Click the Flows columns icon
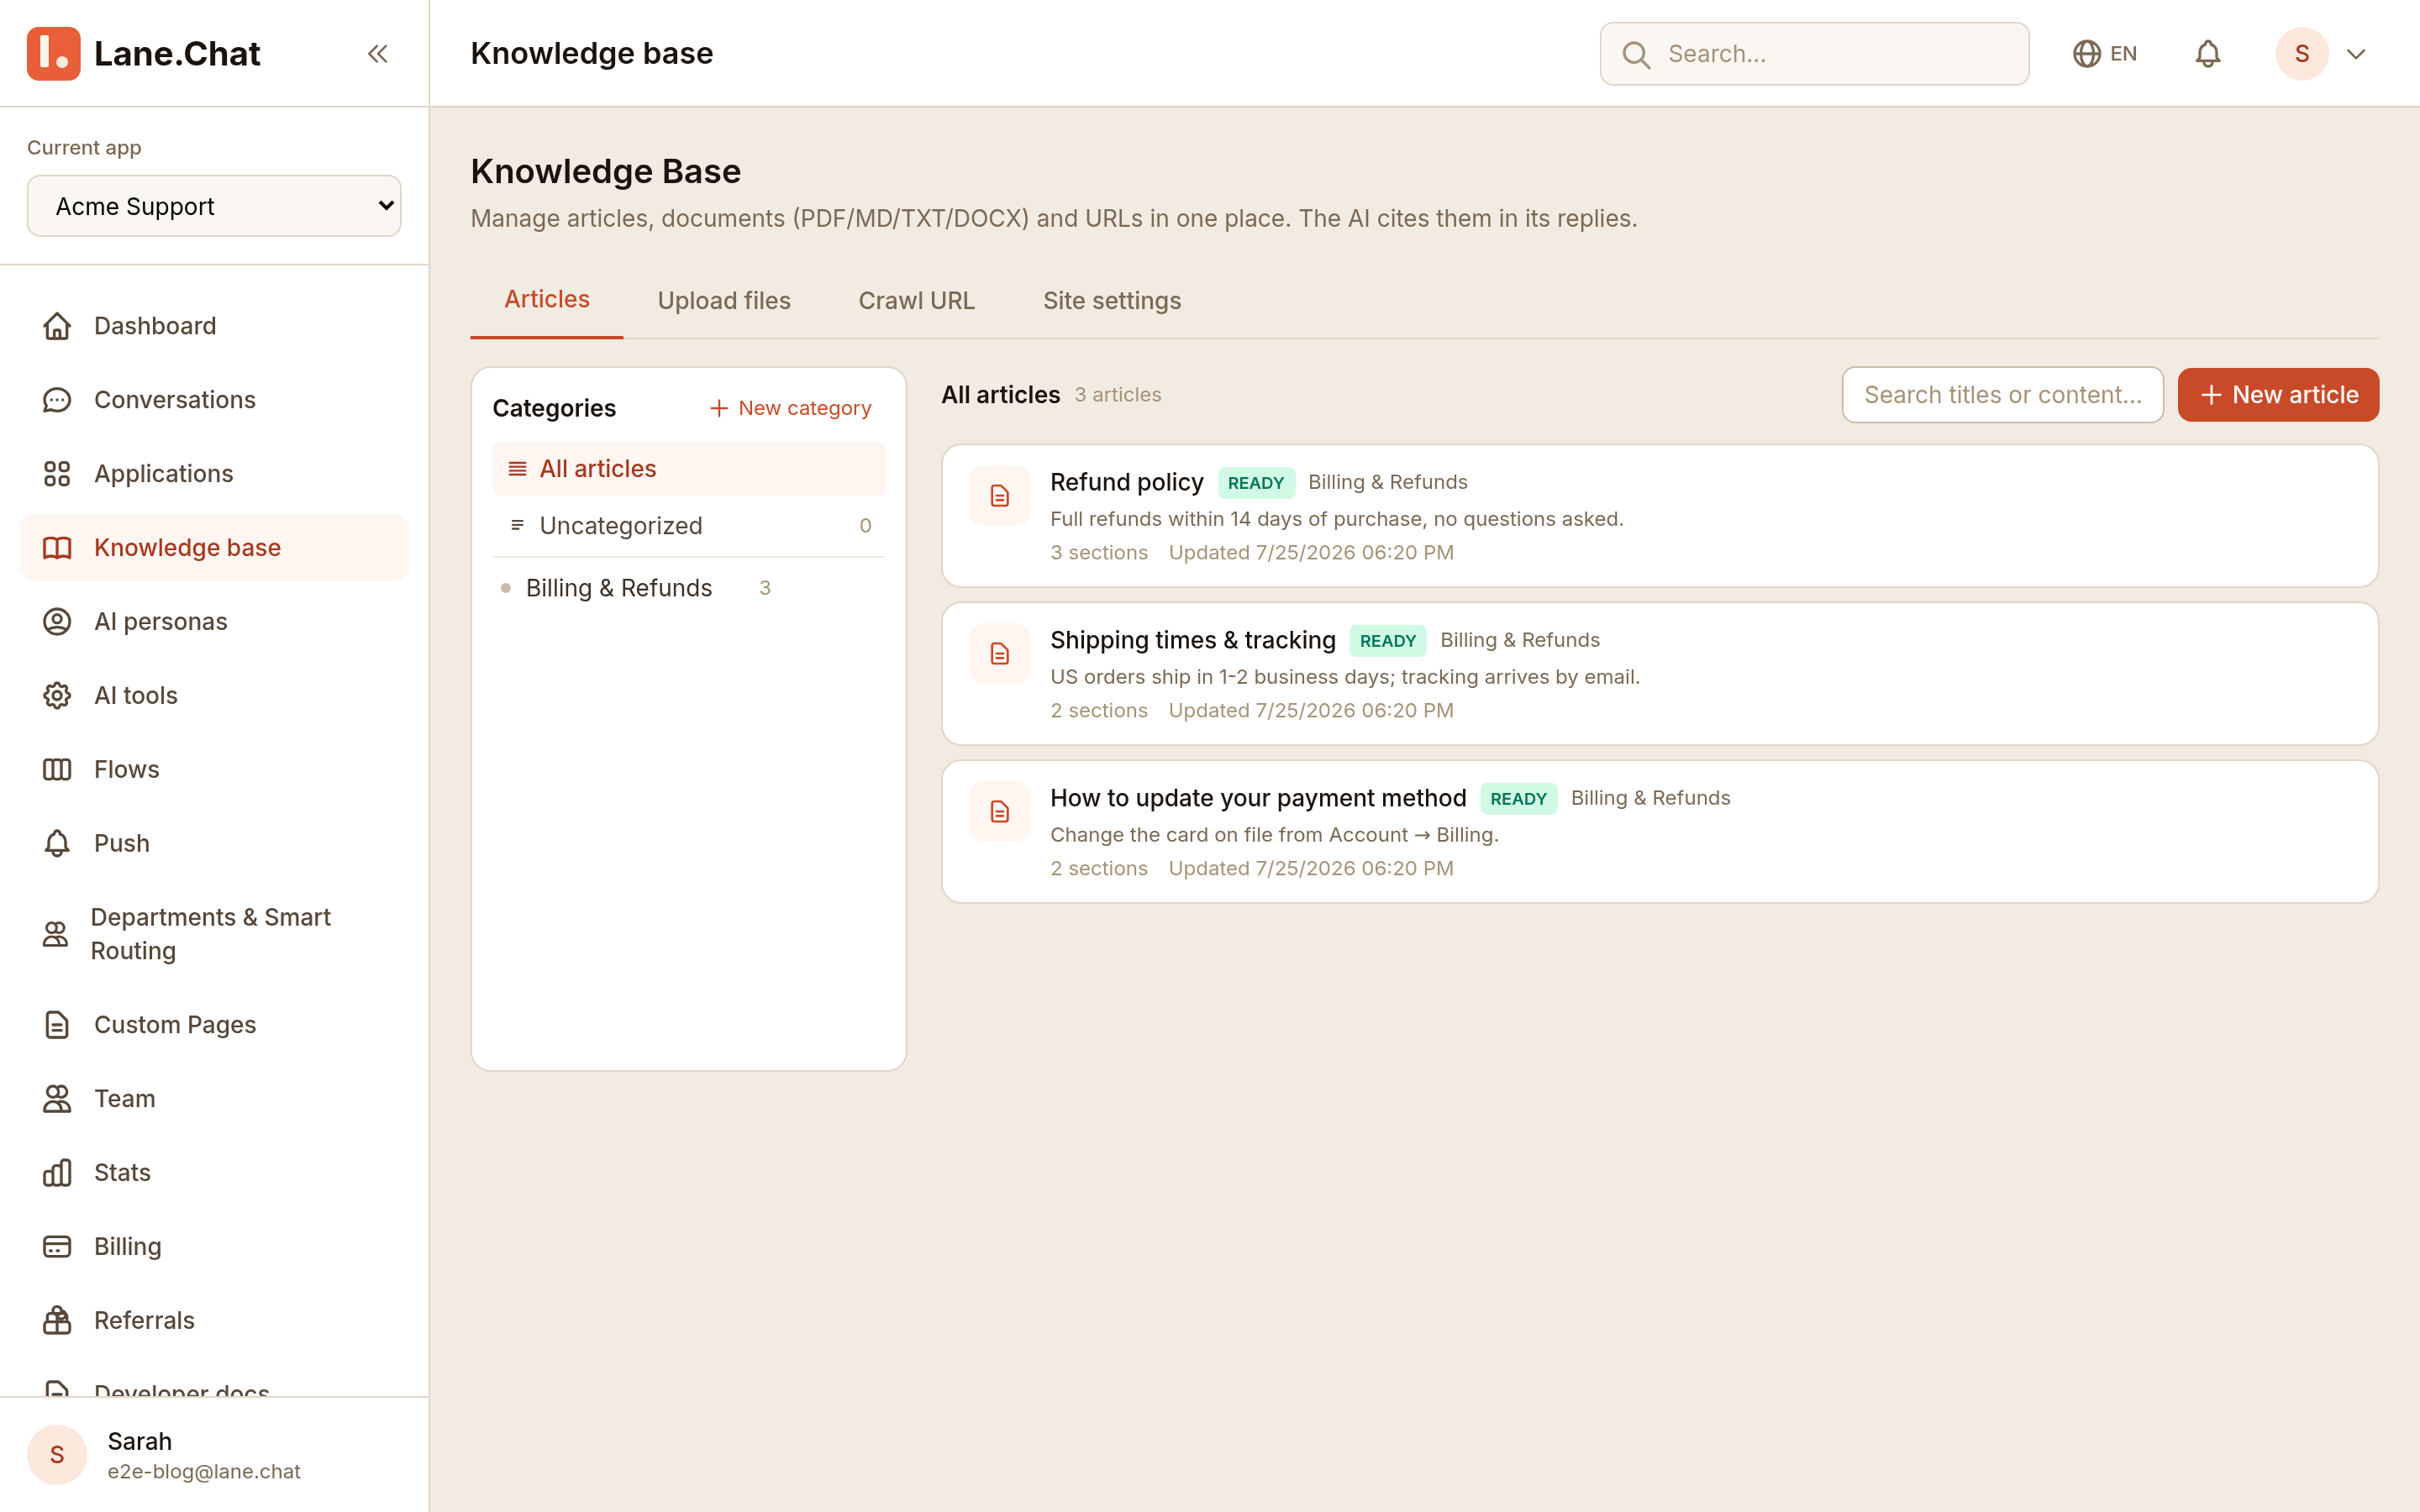This screenshot has width=2420, height=1512. (x=57, y=770)
